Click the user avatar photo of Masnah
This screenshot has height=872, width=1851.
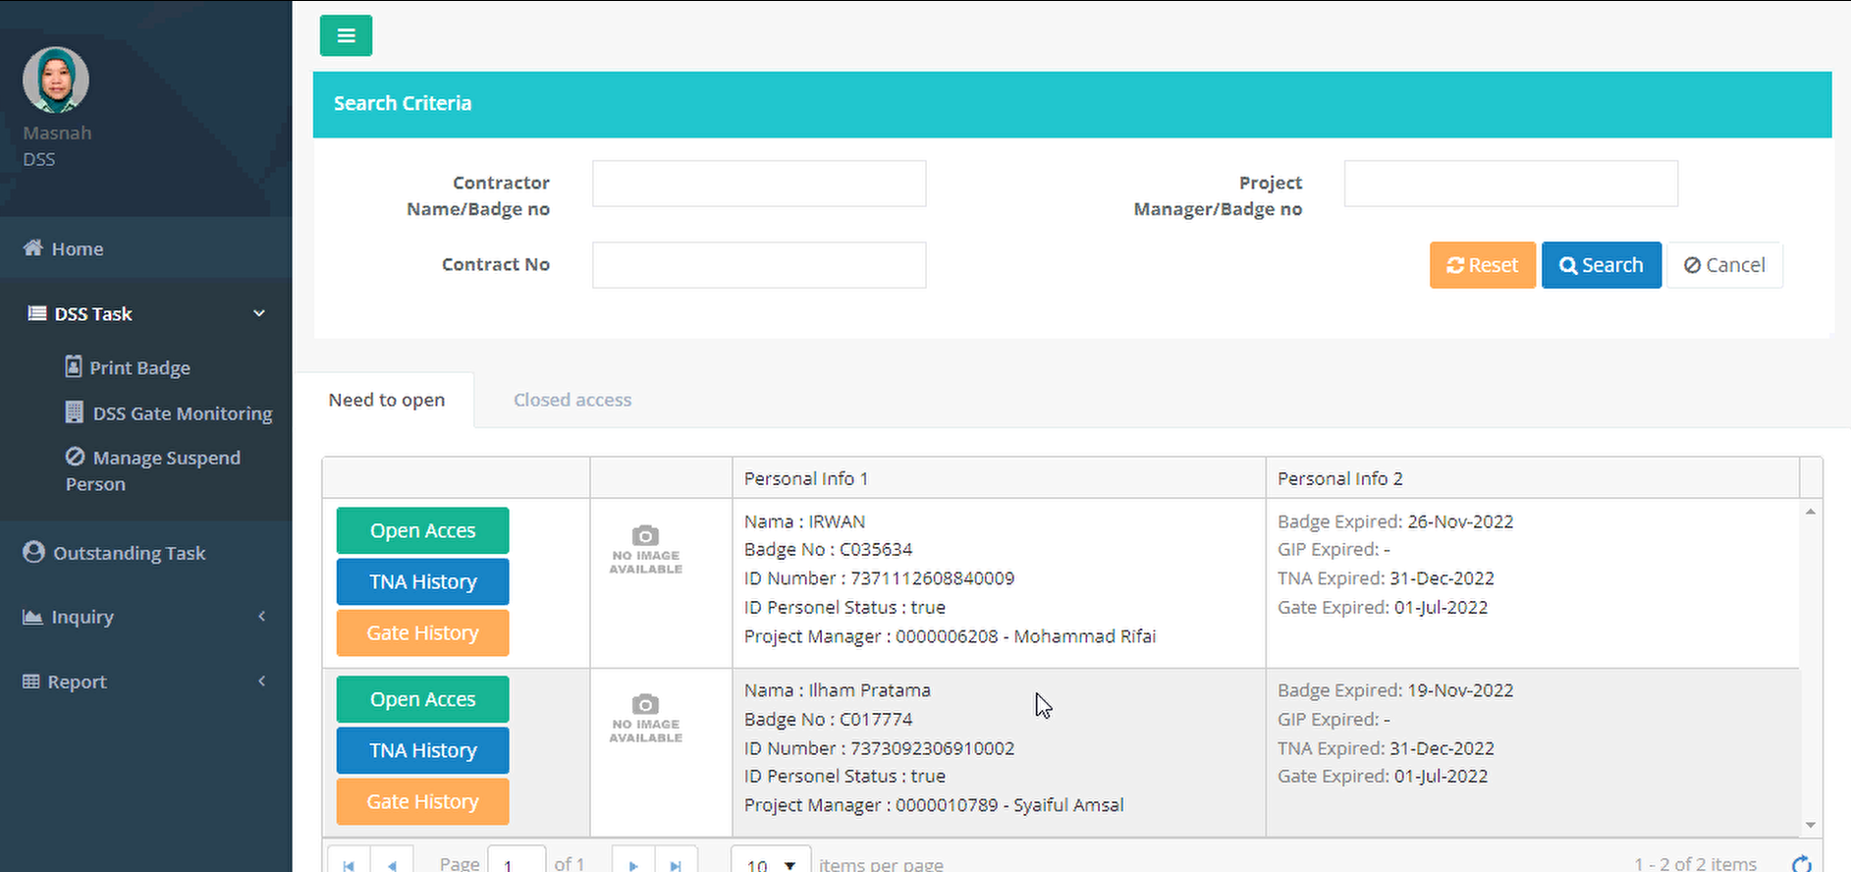click(56, 80)
